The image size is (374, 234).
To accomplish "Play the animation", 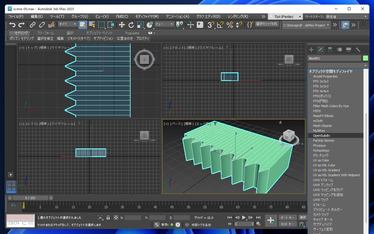I will 244,217.
